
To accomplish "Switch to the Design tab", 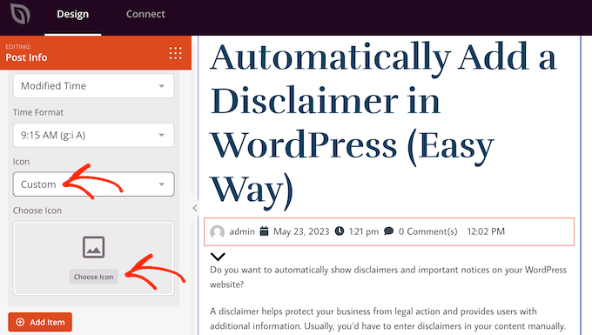I will point(72,14).
